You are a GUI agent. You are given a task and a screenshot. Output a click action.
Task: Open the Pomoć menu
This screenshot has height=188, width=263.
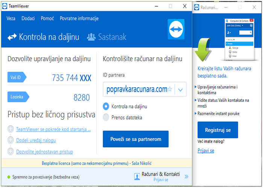pyautogui.click(x=47, y=18)
